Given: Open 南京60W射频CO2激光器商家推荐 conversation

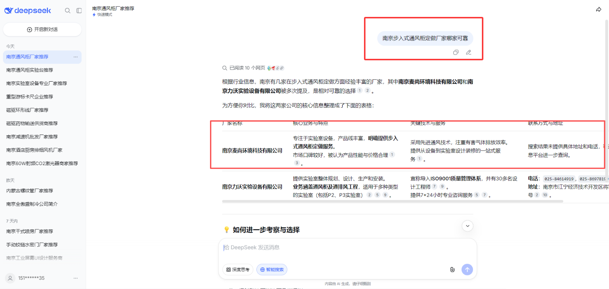Looking at the screenshot, I should [42, 163].
